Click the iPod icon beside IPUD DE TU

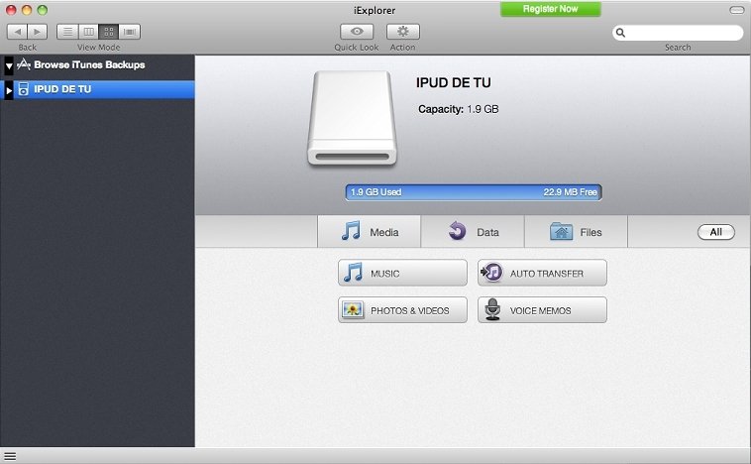23,89
